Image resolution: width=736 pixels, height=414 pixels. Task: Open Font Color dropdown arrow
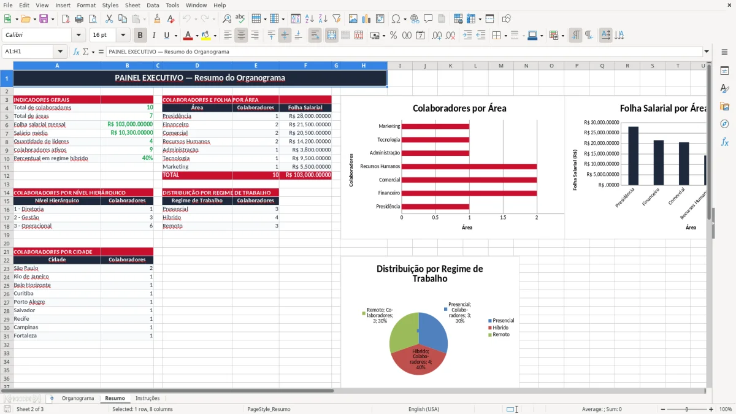(197, 36)
